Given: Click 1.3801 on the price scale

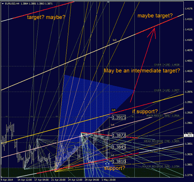Looking at the screenshot, I should point(189,165).
